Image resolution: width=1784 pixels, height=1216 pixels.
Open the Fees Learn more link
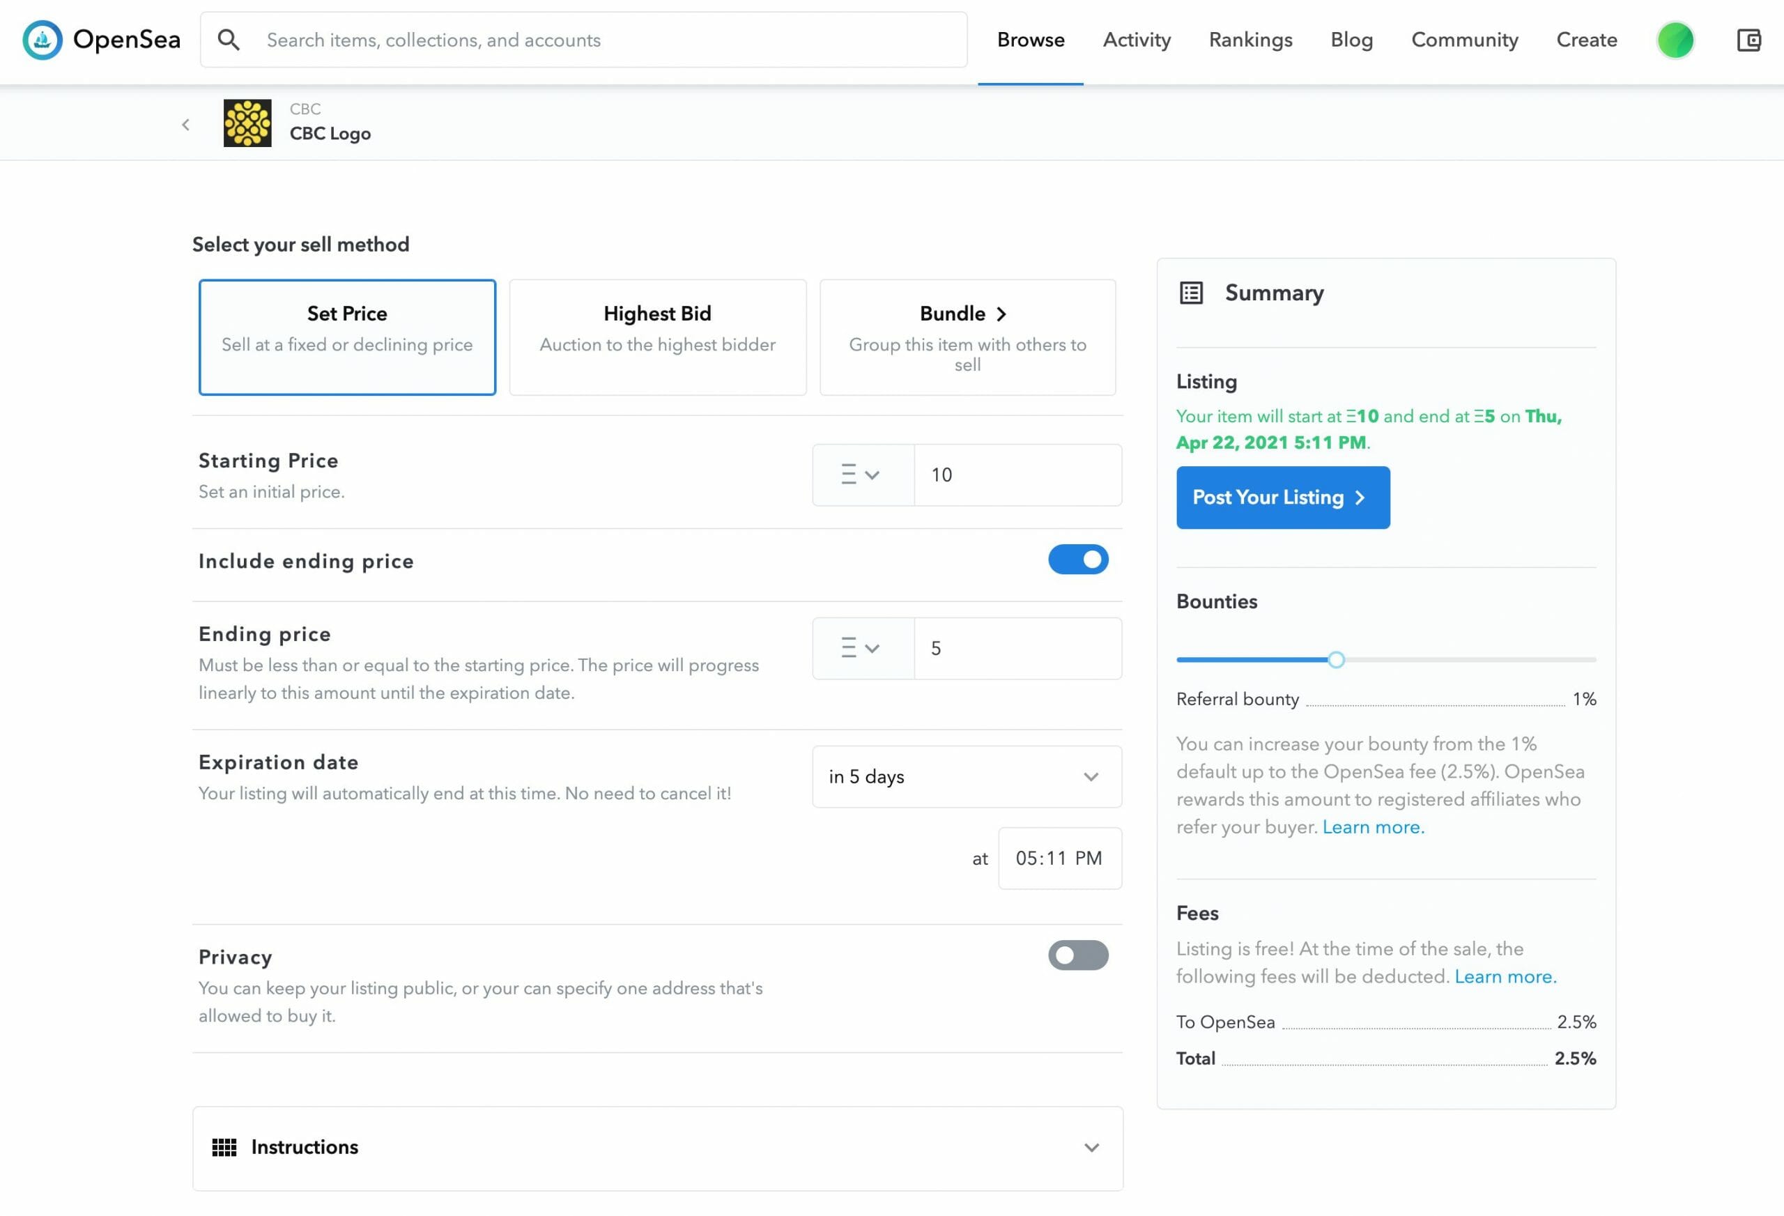point(1505,976)
